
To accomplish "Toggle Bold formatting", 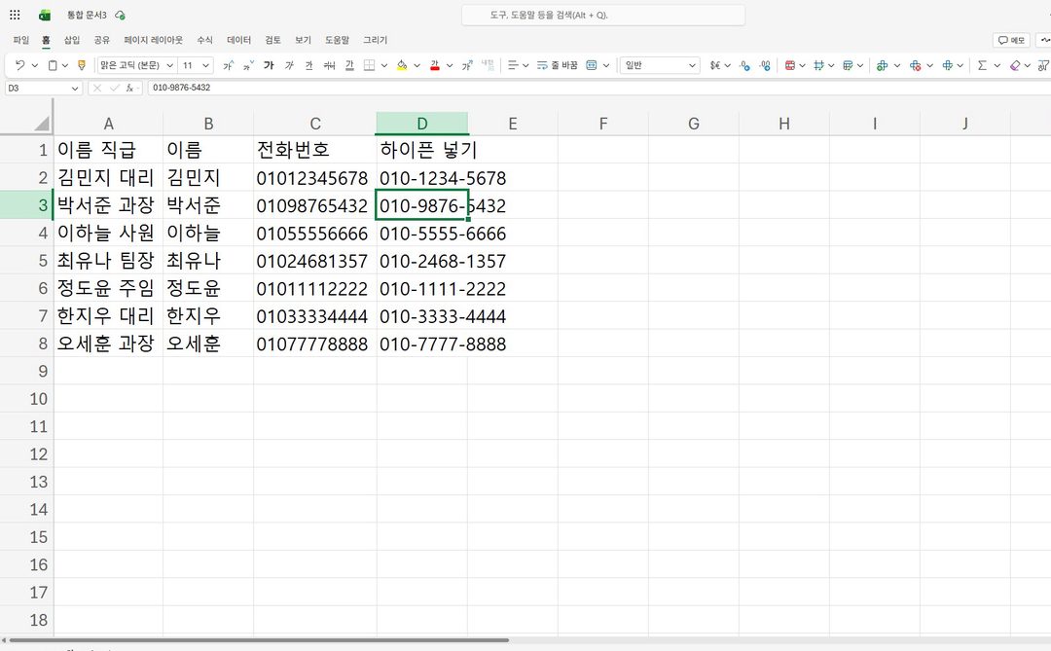I will point(269,65).
